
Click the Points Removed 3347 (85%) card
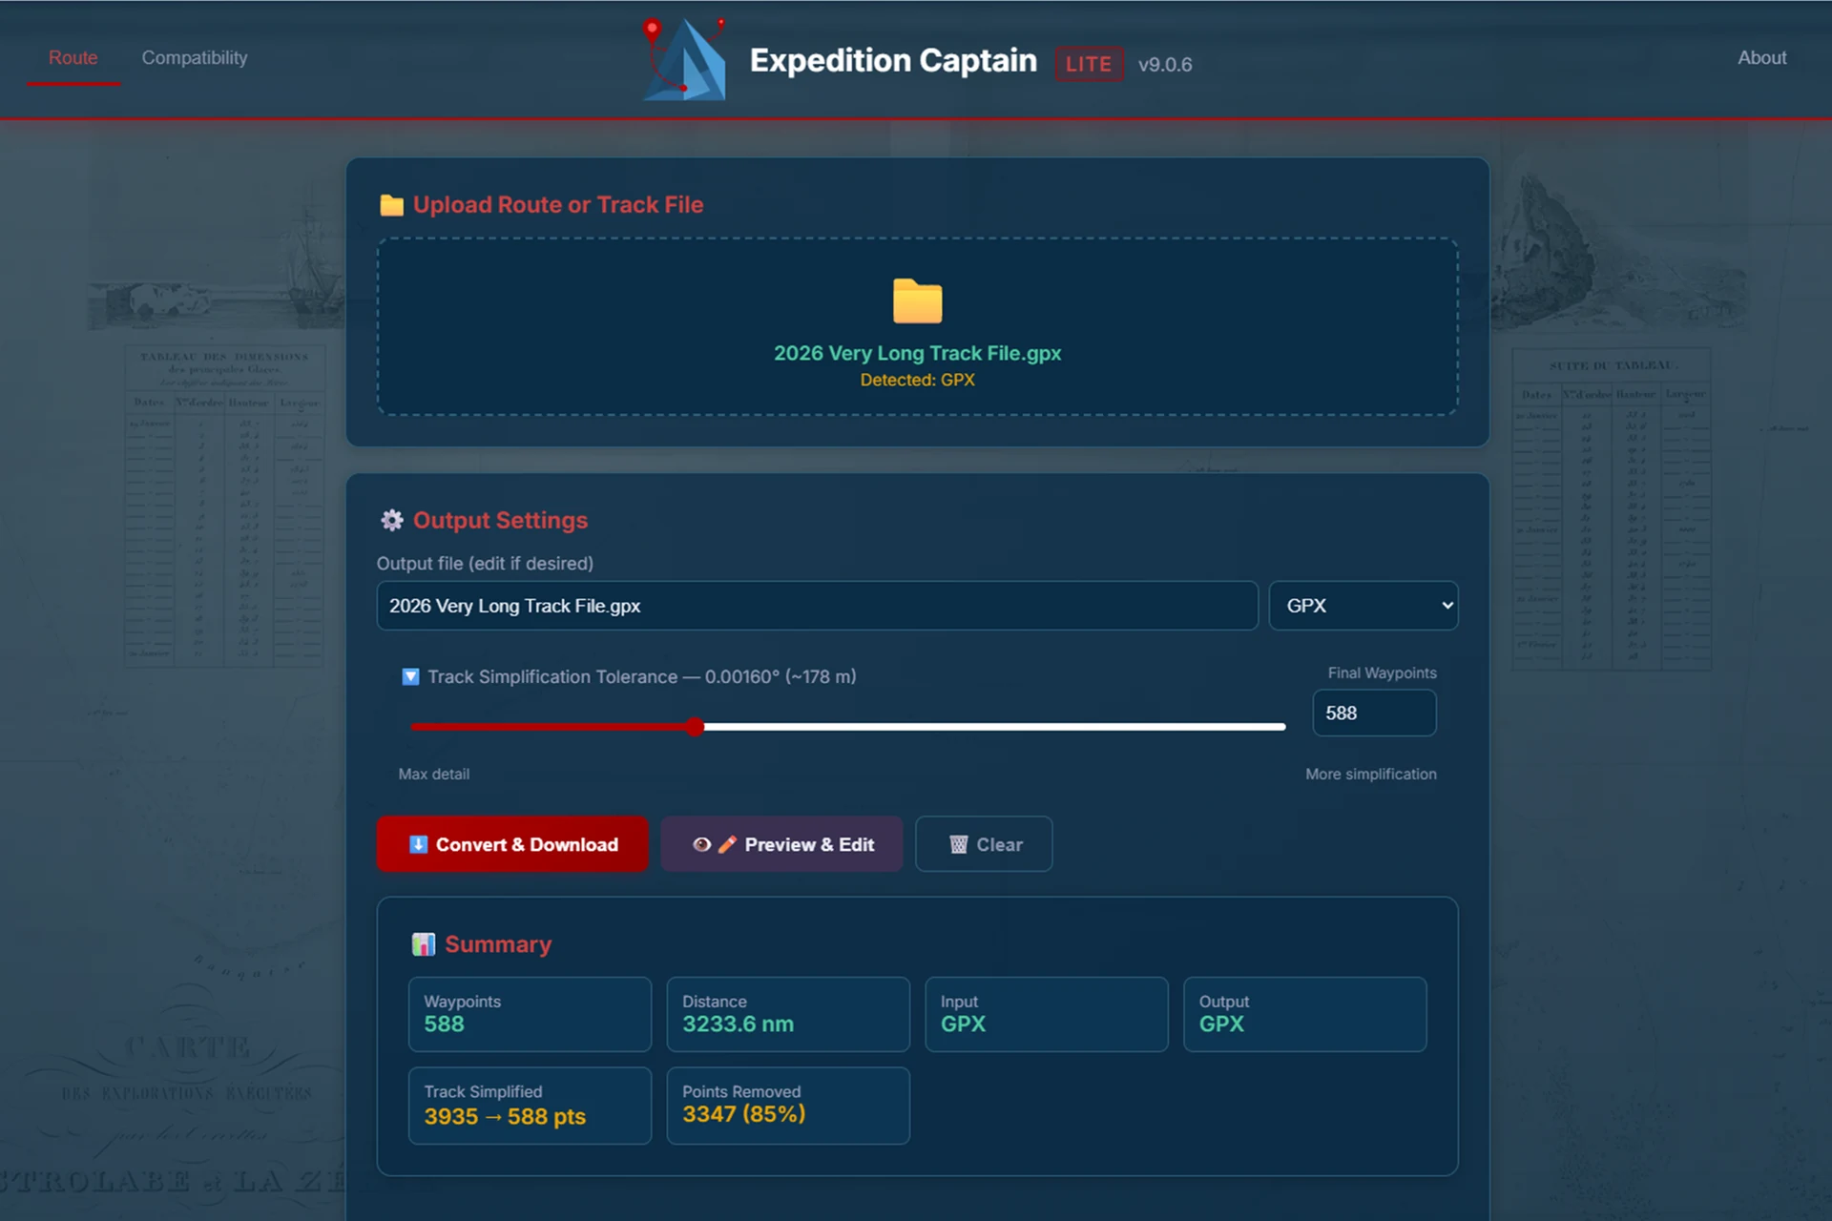point(788,1106)
